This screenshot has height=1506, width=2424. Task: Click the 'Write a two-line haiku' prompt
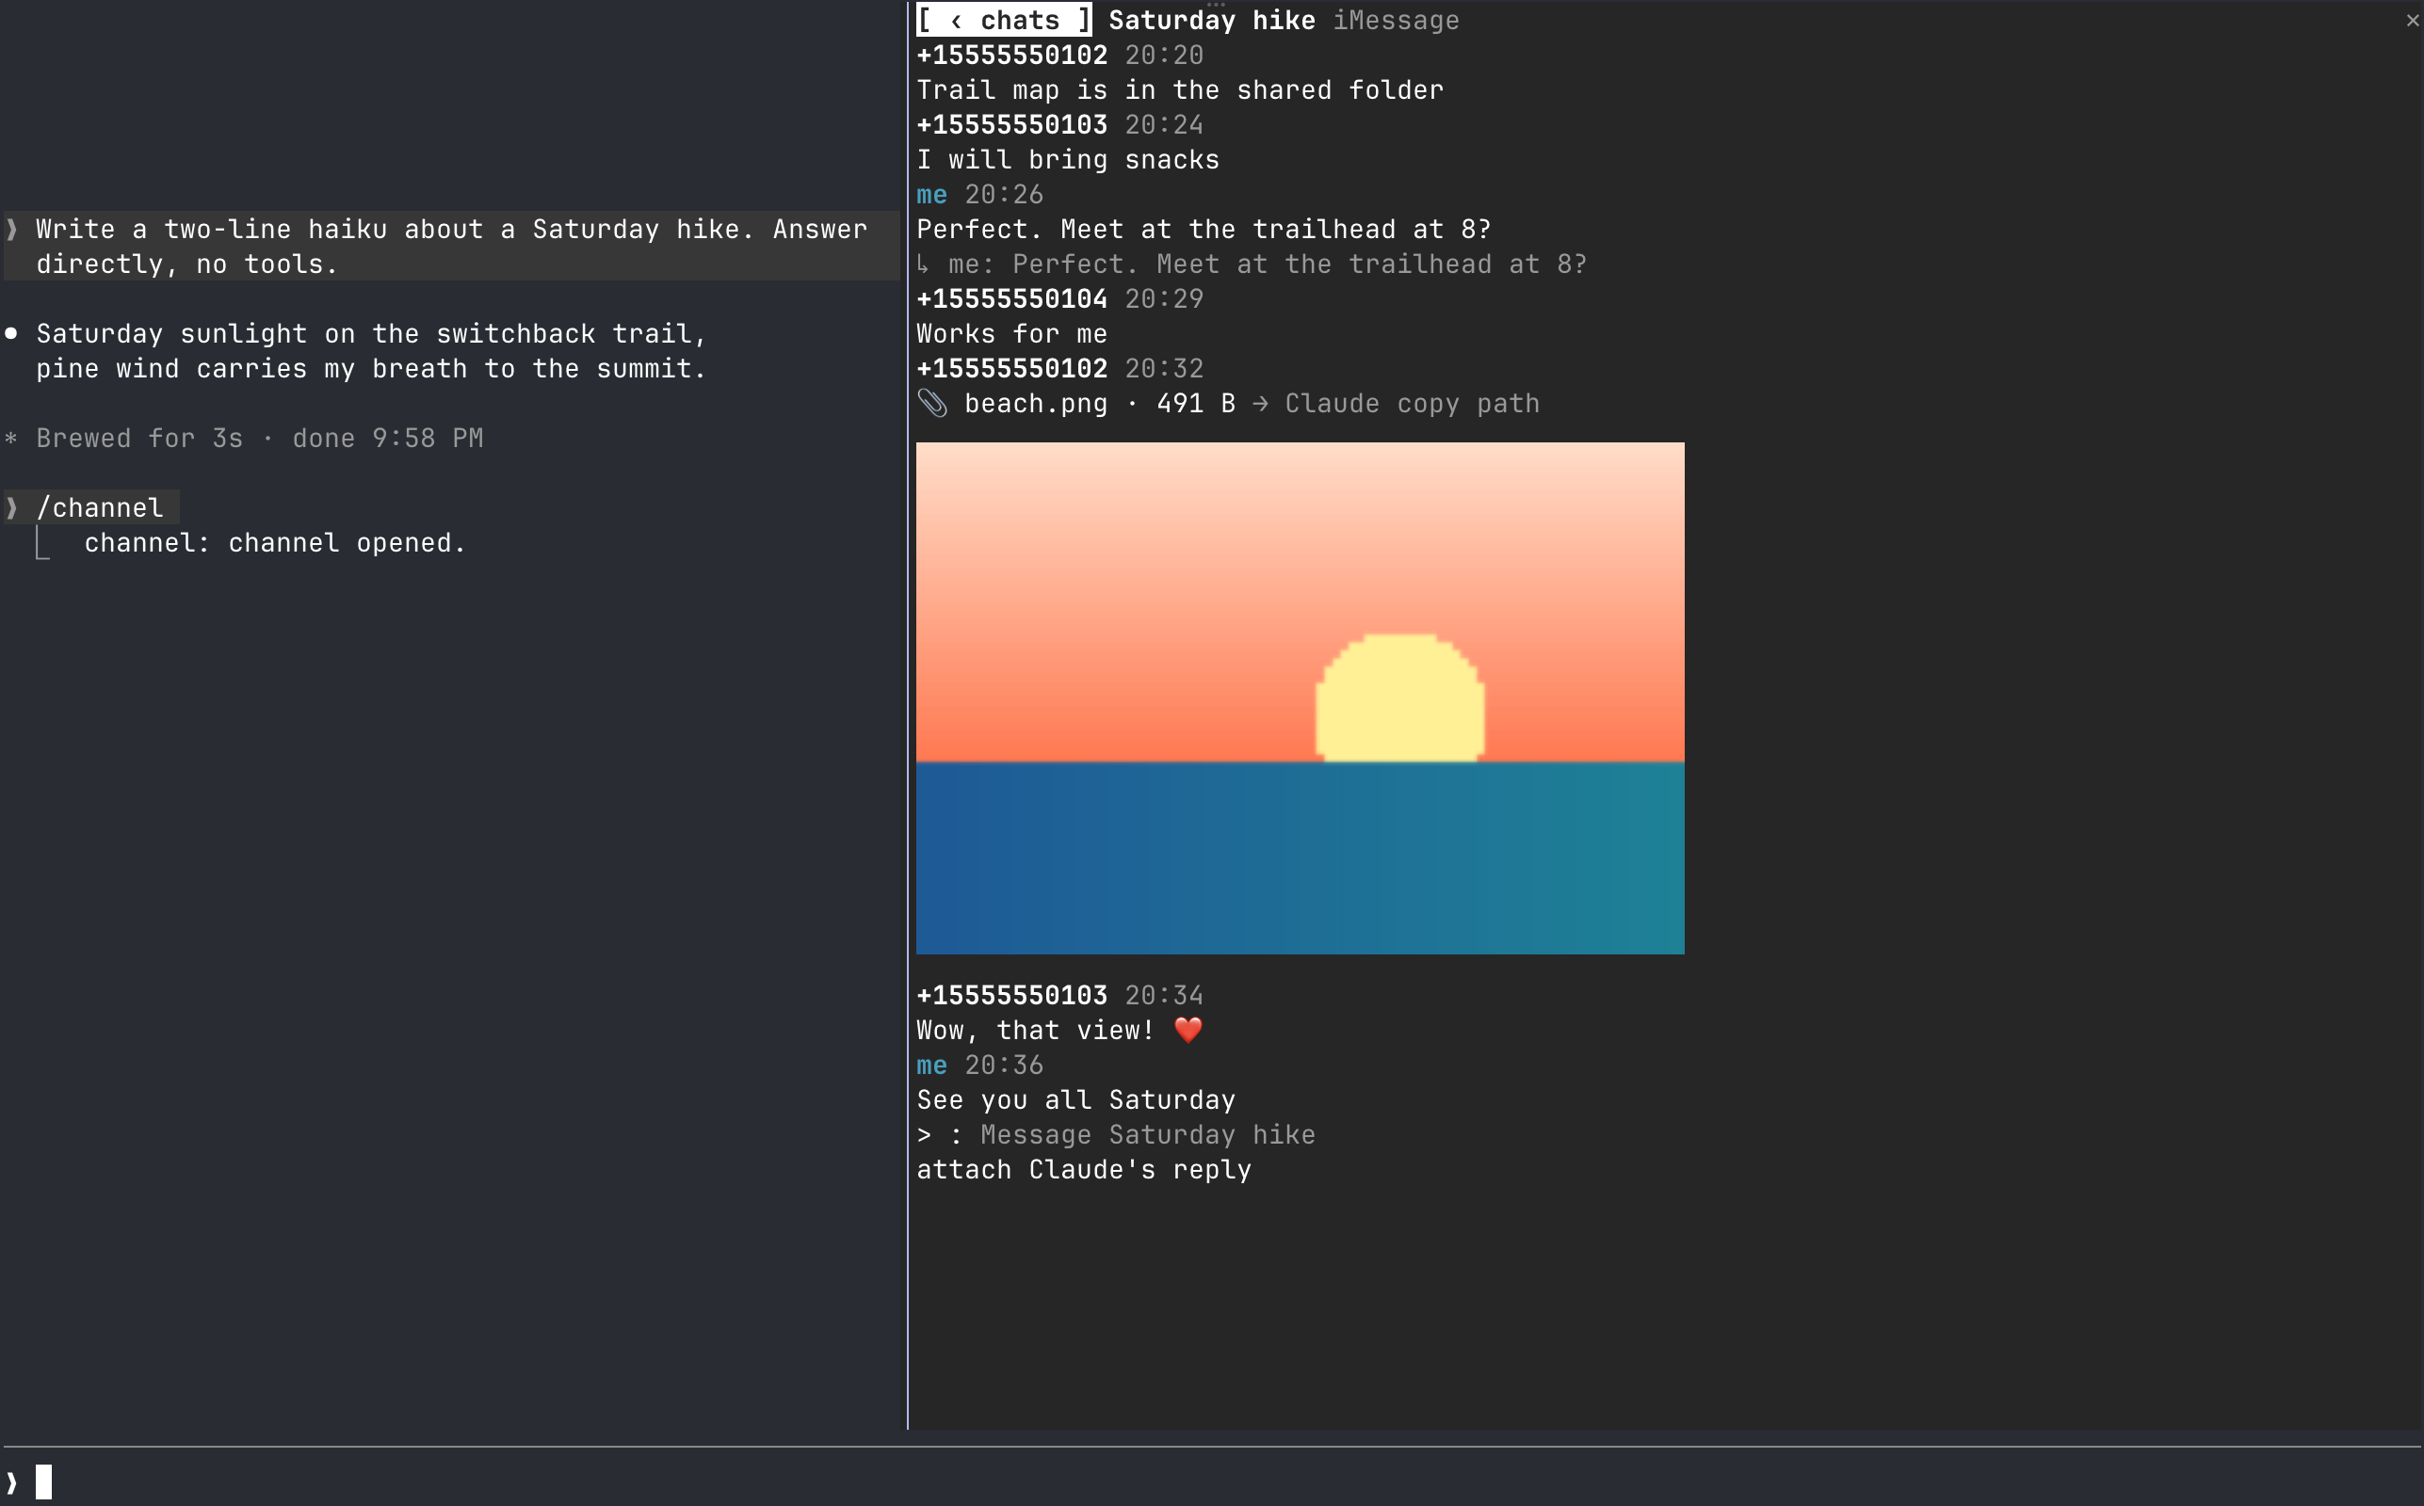451,246
